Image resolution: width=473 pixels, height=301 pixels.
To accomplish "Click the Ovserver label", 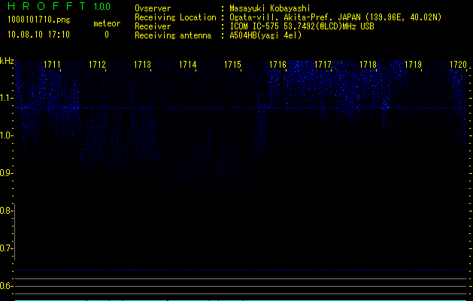I will tap(153, 8).
